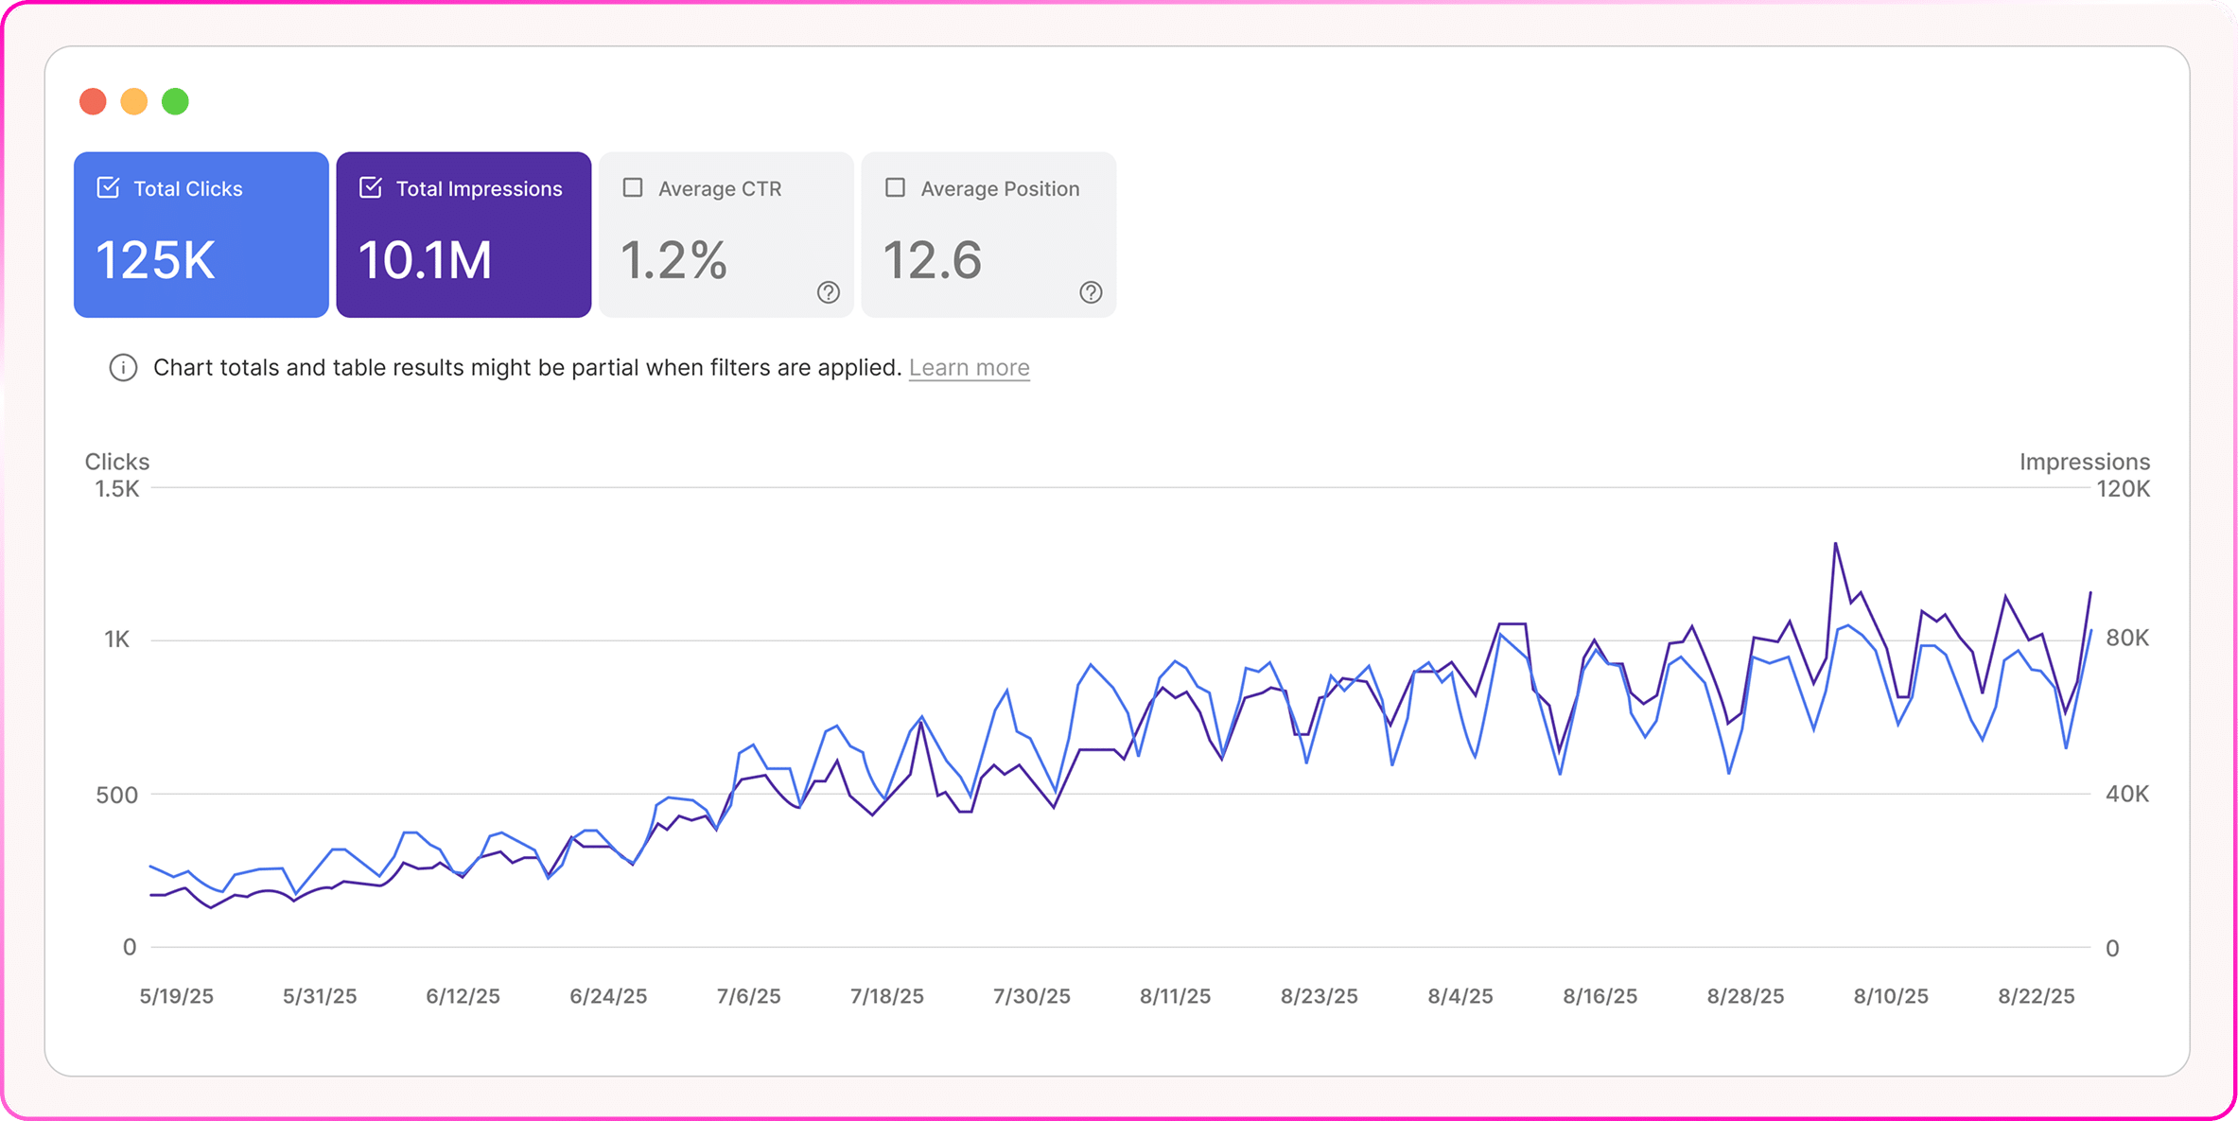Image resolution: width=2238 pixels, height=1121 pixels.
Task: Enable the Average Position checkbox
Action: [x=895, y=187]
